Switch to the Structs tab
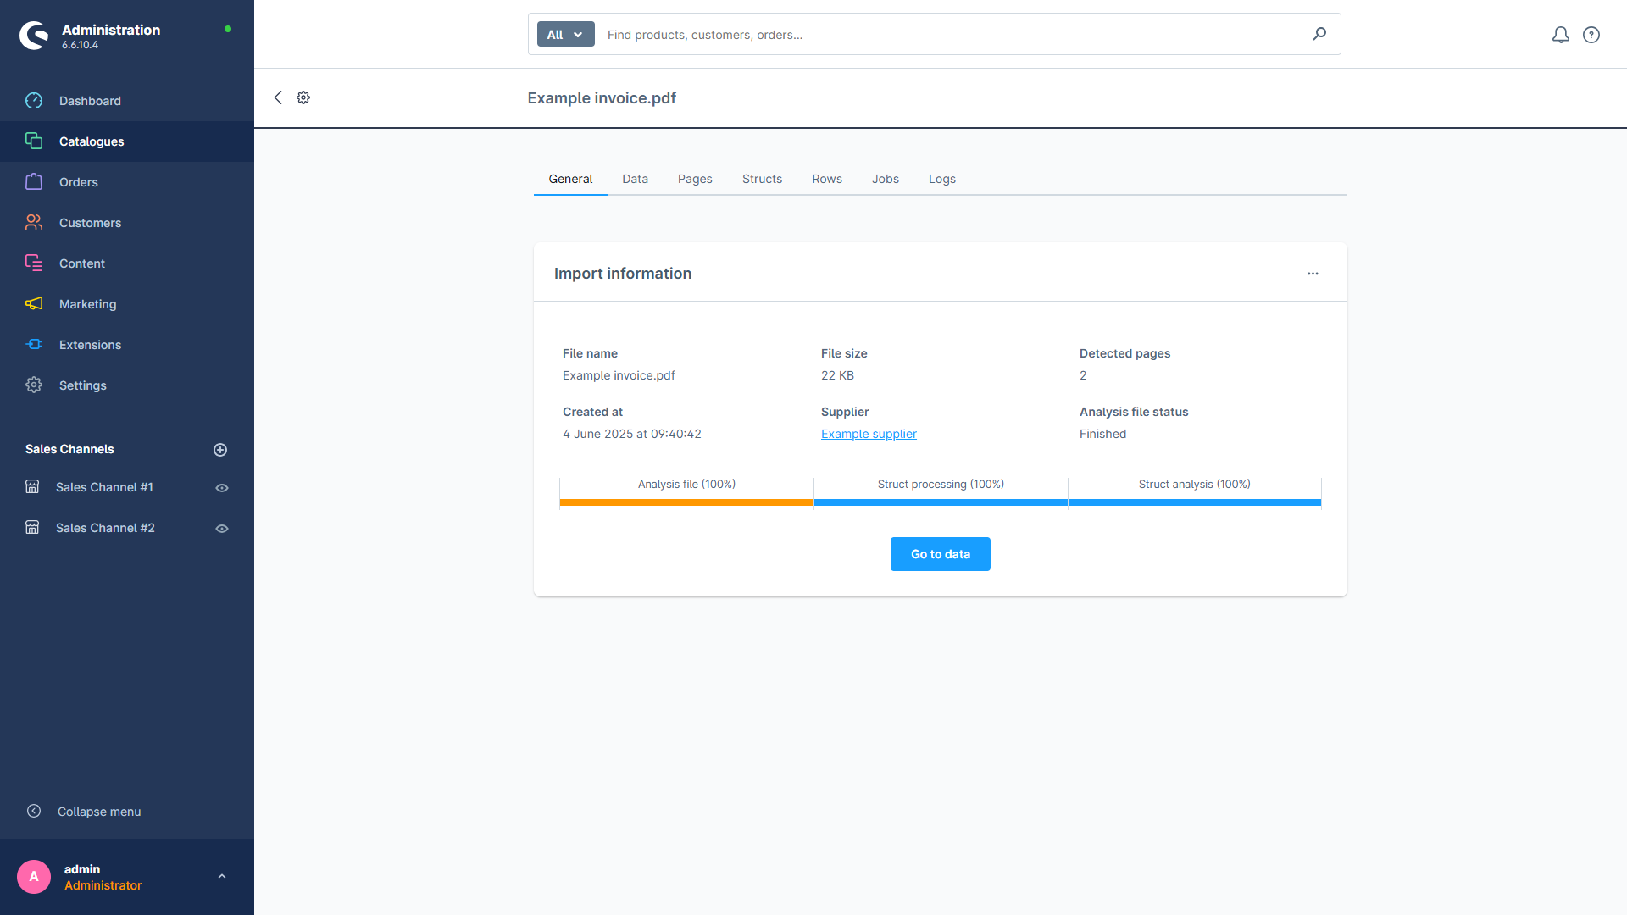This screenshot has height=915, width=1627. (762, 179)
